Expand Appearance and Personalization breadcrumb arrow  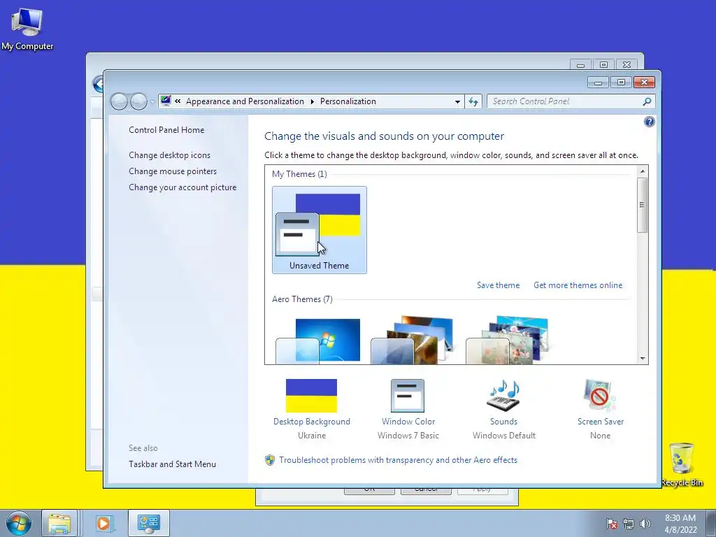click(x=313, y=101)
